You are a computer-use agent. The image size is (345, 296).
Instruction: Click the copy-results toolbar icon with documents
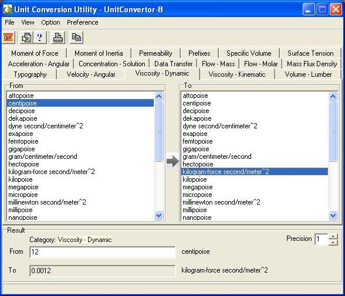point(26,38)
